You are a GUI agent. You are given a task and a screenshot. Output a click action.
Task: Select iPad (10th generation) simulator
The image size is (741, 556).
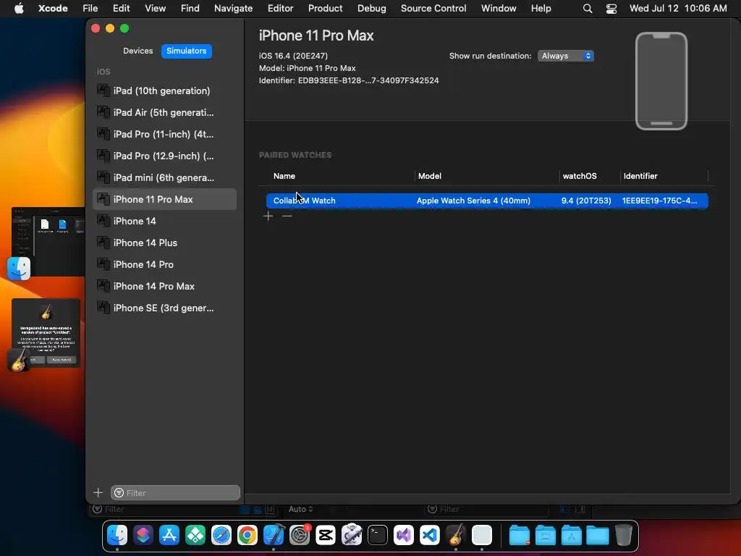point(164,90)
